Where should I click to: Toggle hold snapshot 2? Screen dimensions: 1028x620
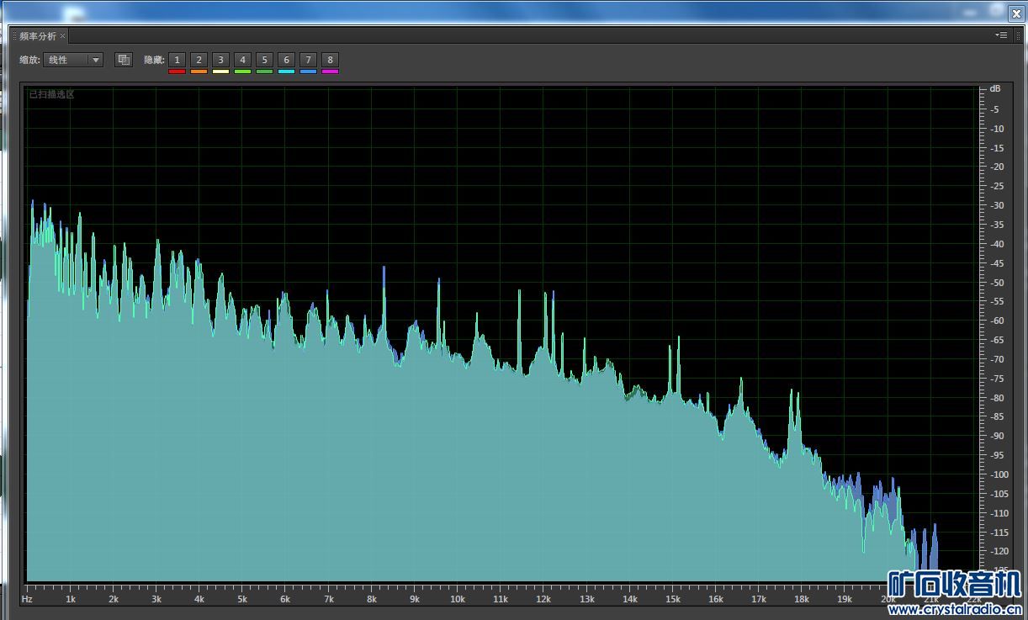(199, 60)
